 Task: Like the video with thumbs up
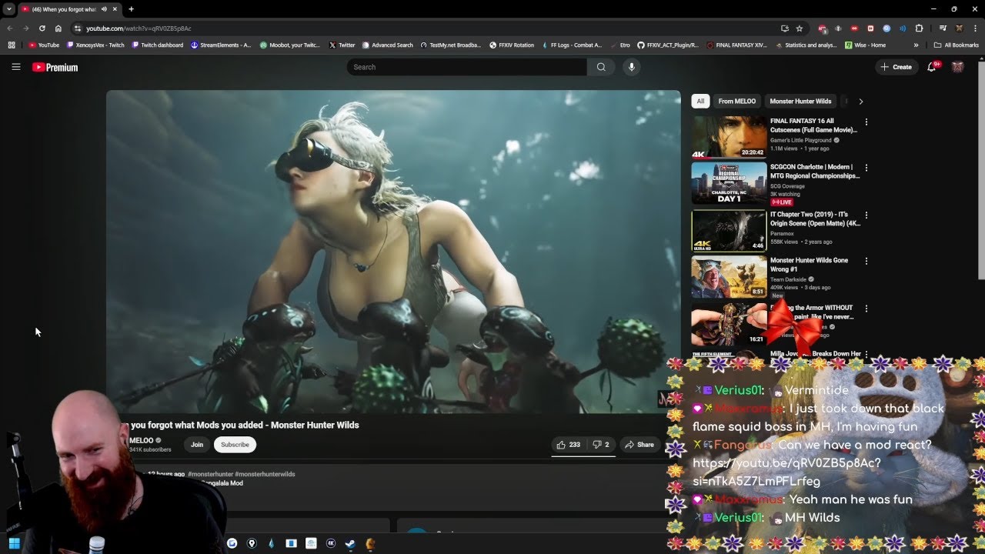569,445
